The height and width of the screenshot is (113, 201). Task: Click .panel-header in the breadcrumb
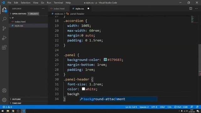tap(77, 14)
